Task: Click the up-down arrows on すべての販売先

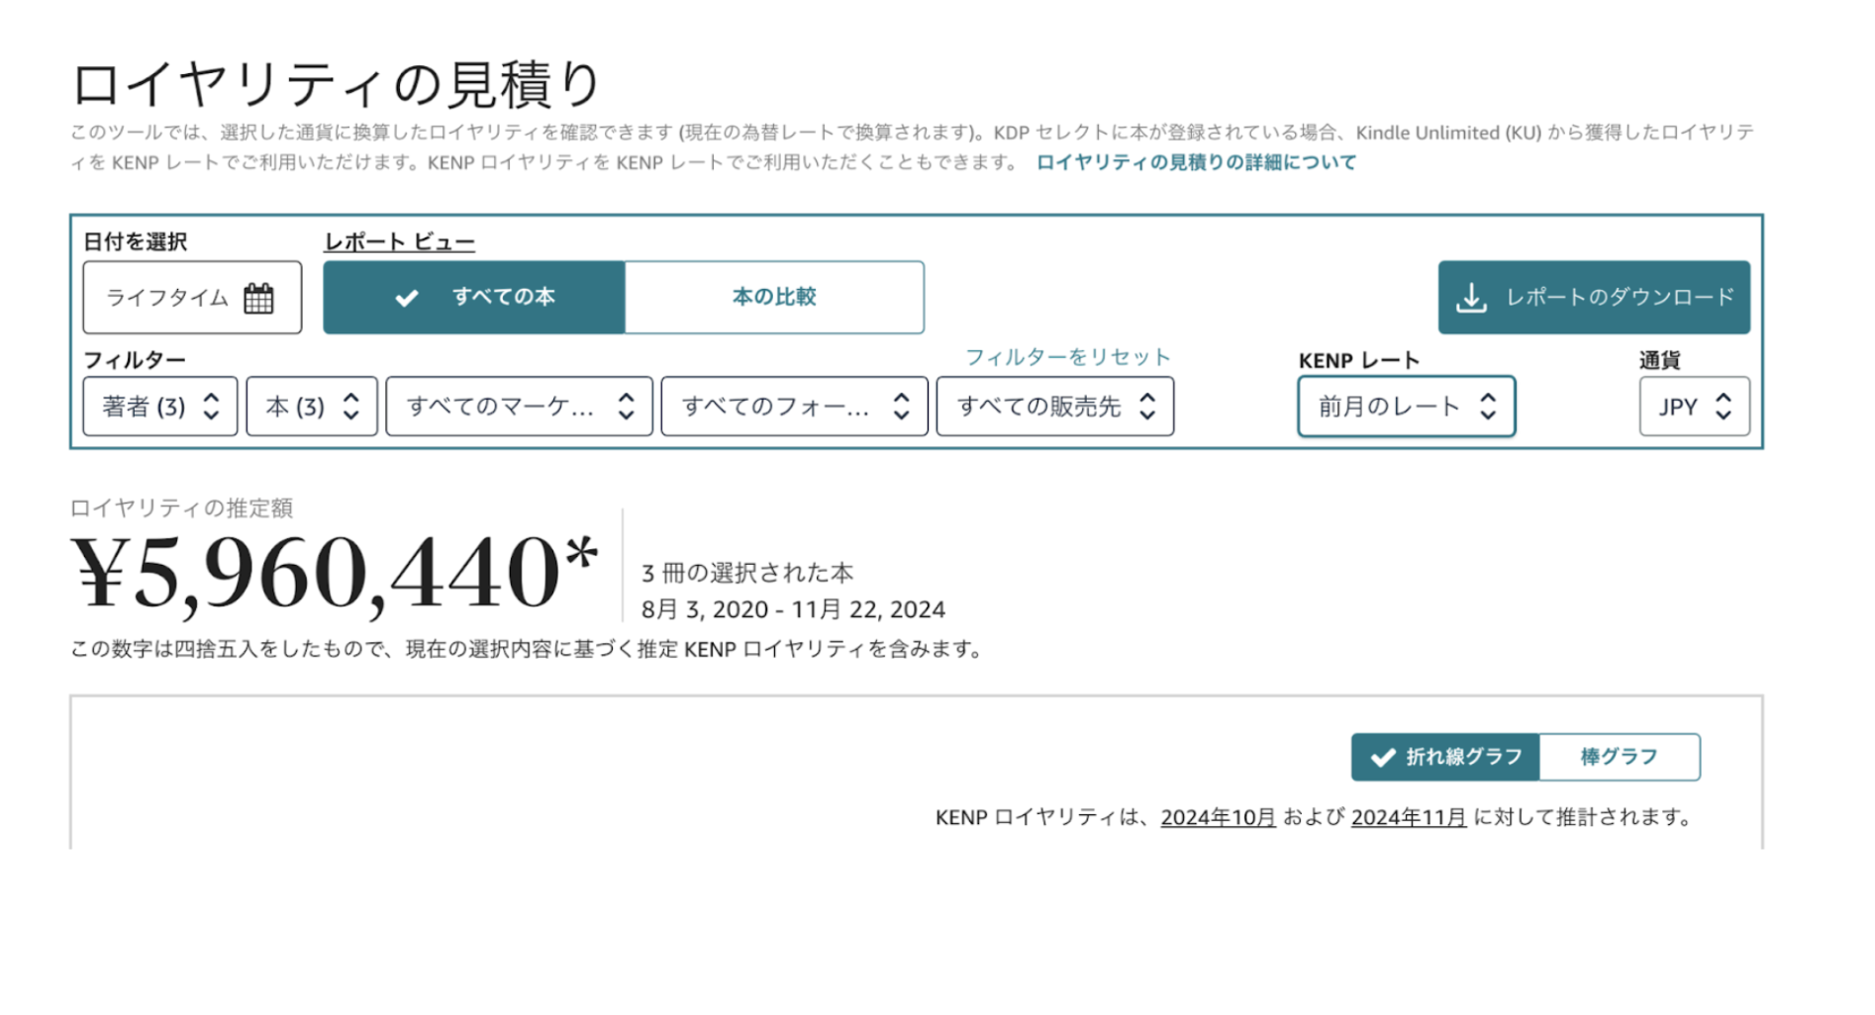Action: click(1147, 407)
